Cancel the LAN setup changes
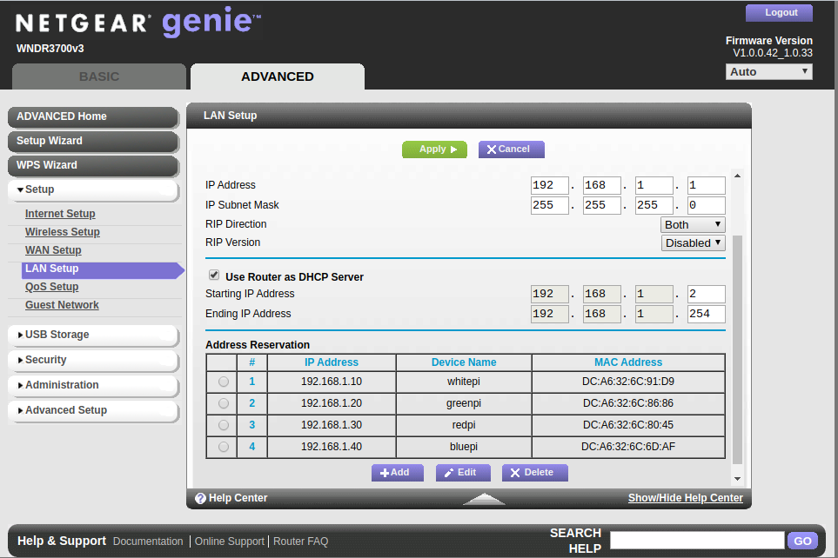The width and height of the screenshot is (838, 558). click(x=511, y=149)
